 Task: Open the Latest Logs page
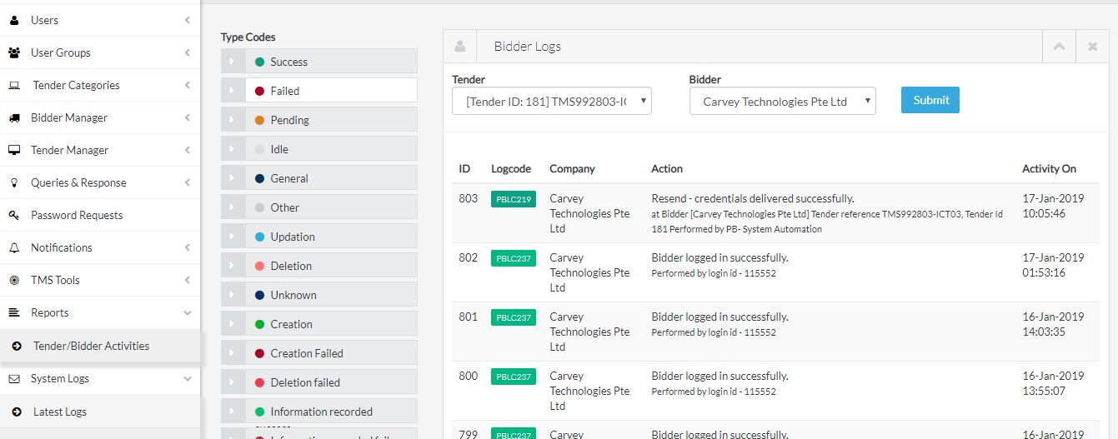(x=100, y=412)
